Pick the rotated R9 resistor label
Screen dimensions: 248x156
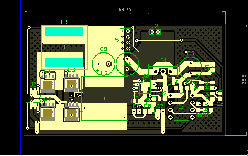pyautogui.click(x=207, y=96)
